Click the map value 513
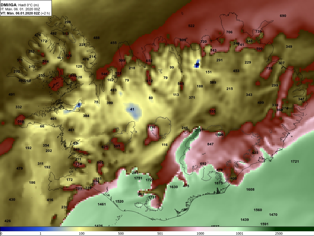 tap(66, 34)
